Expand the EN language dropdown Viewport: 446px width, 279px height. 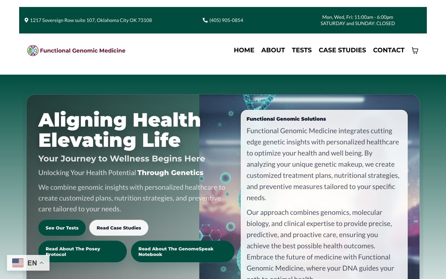coord(32,263)
